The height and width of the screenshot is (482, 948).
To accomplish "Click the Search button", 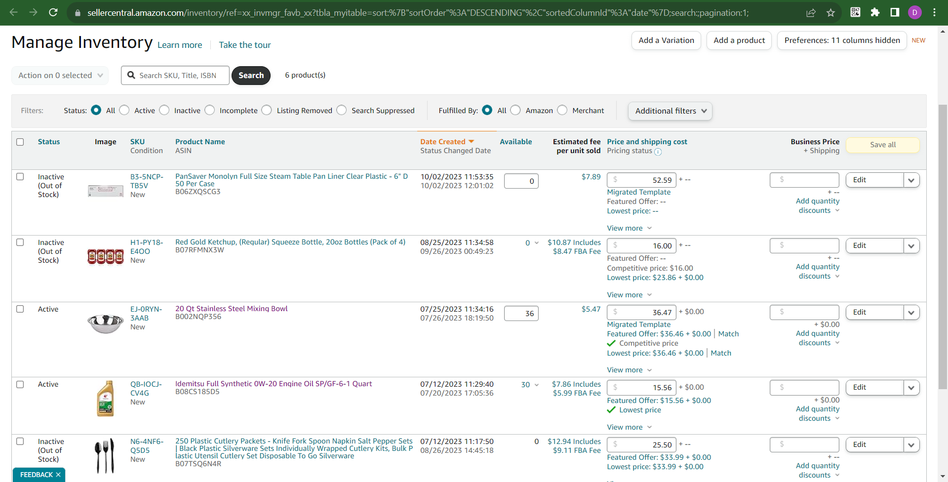I will (x=251, y=76).
